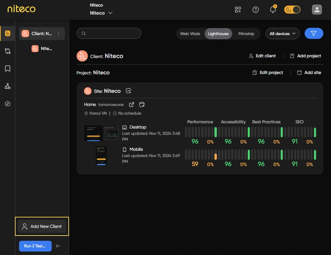This screenshot has height=255, width=331.
Task: Click Desktop Accessibility score bar chart
Action: 234,132
